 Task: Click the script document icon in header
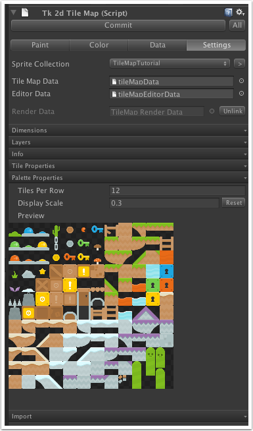[25, 13]
